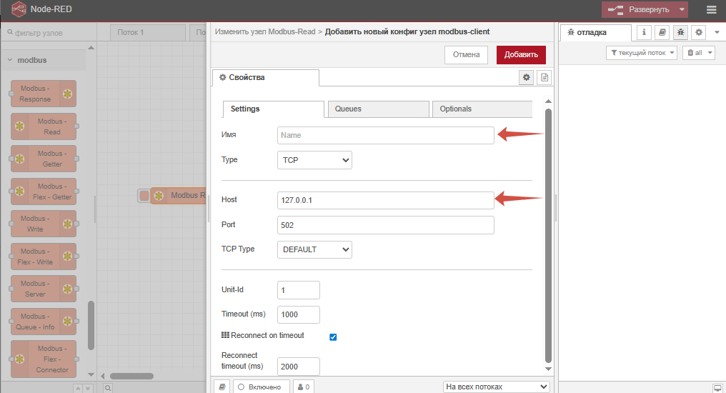The image size is (726, 393).
Task: Focus the Reconnect timeout (ms) field
Action: coord(298,366)
